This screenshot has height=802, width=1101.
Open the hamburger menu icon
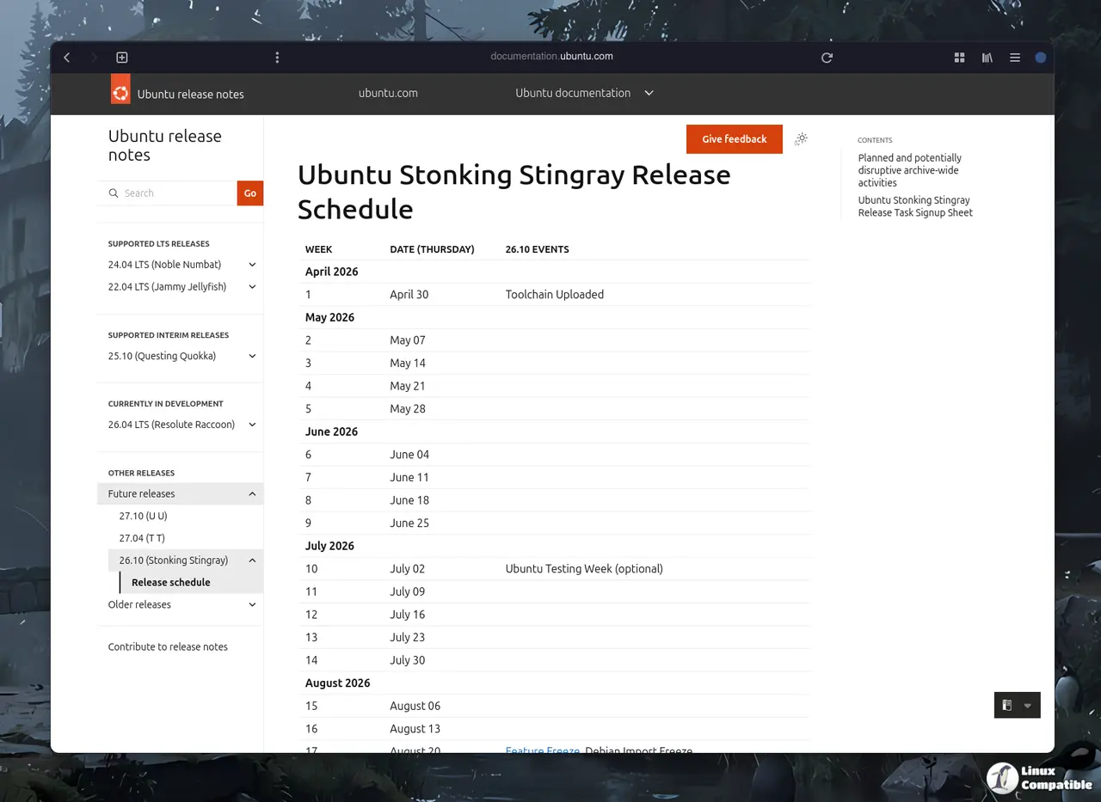tap(1015, 58)
